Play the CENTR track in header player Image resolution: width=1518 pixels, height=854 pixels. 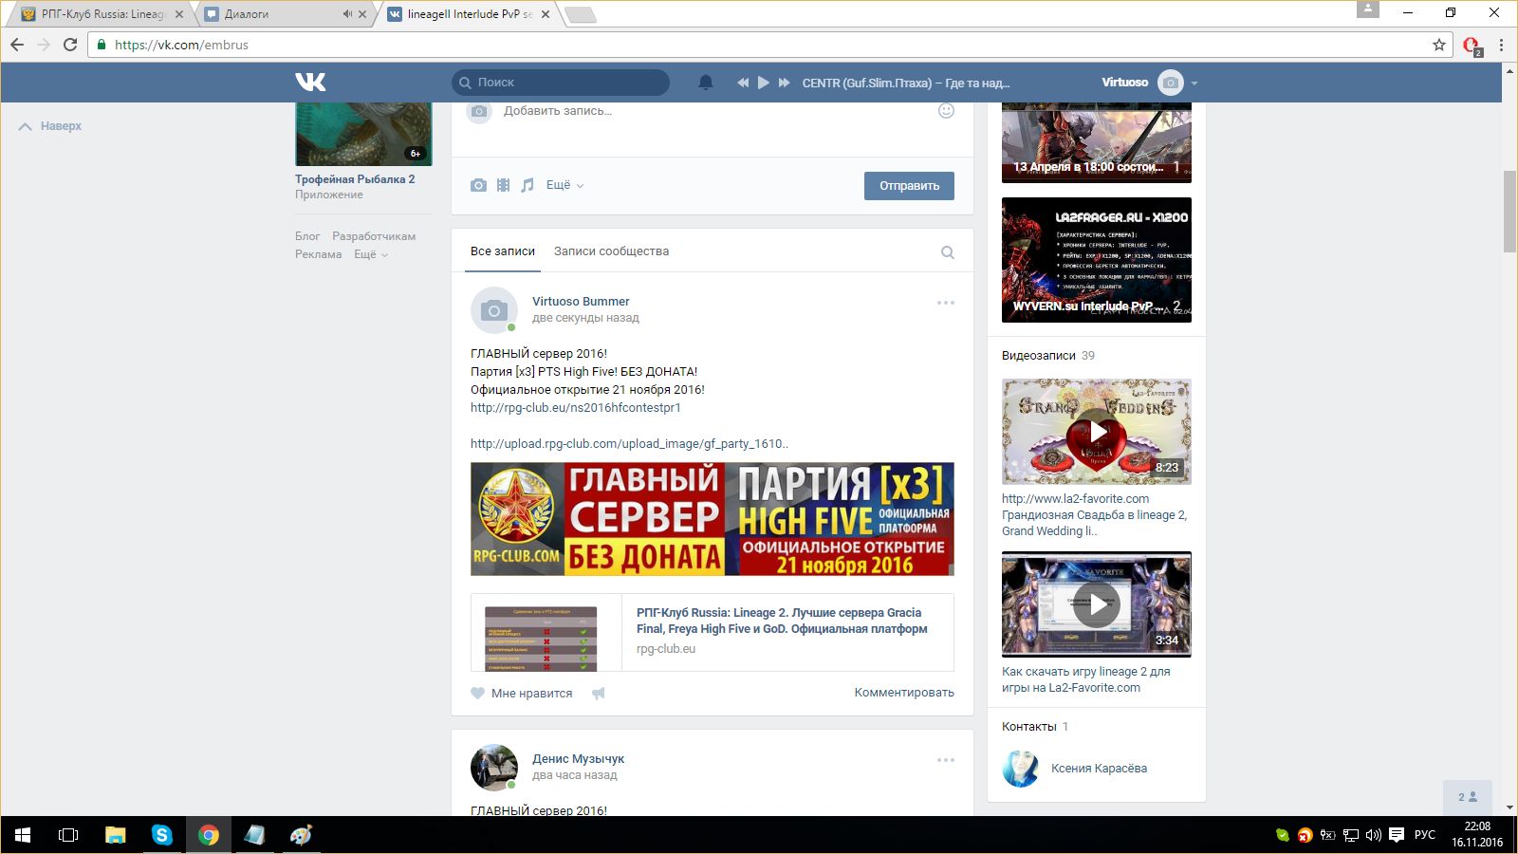763,83
